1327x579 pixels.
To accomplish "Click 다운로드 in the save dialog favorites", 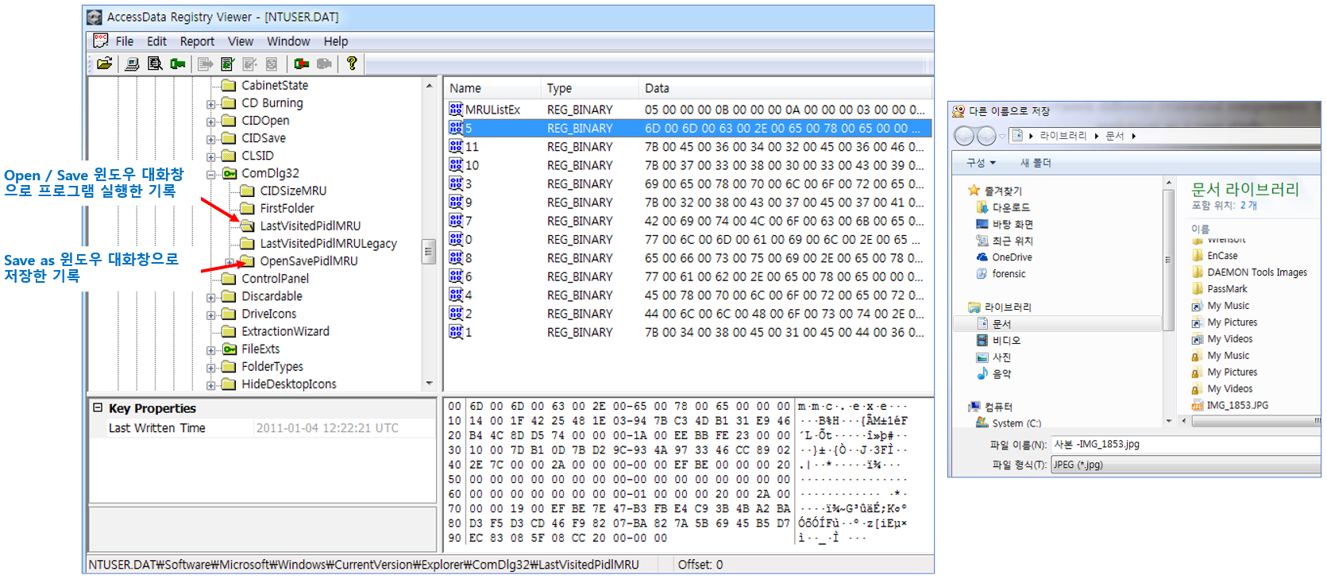I will click(x=1010, y=207).
